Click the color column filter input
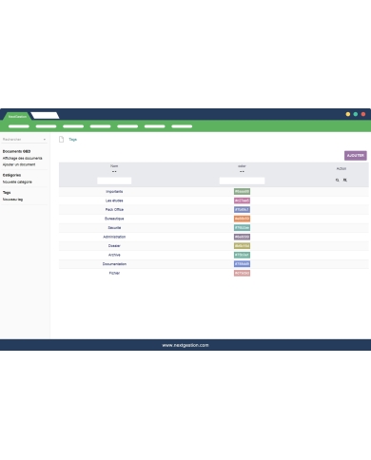 242,181
